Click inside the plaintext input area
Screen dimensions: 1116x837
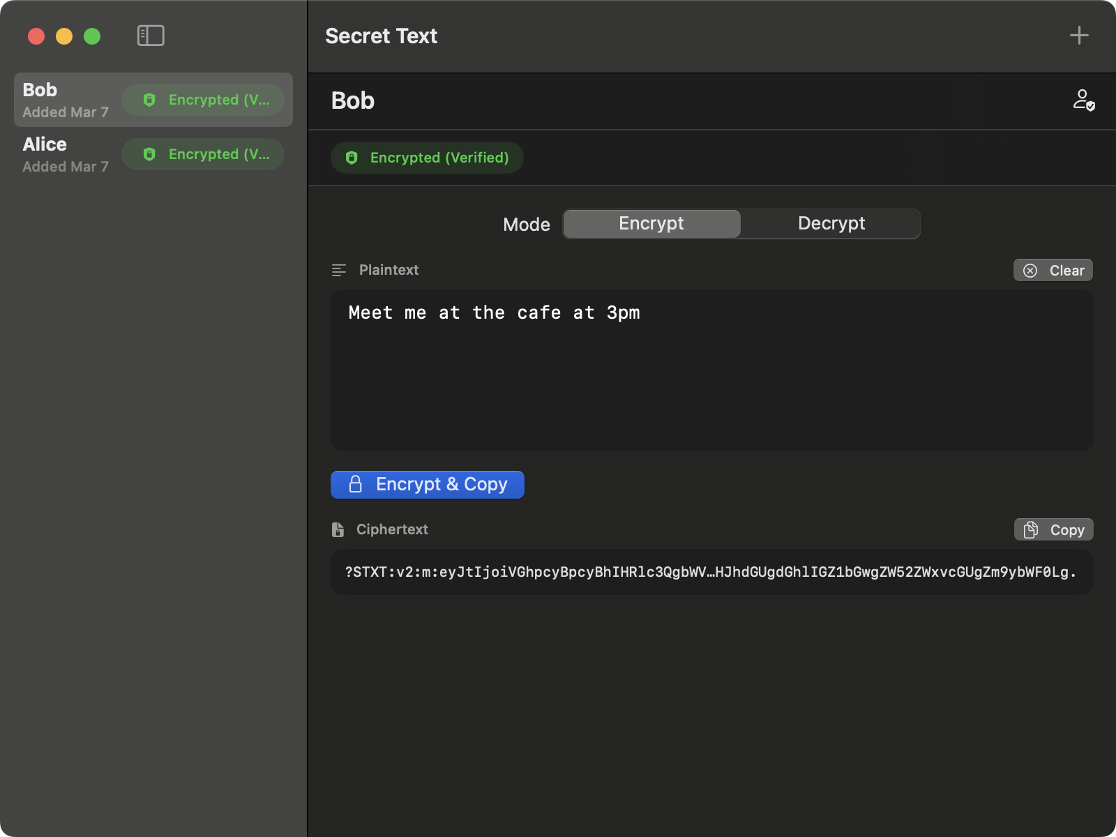coord(711,370)
